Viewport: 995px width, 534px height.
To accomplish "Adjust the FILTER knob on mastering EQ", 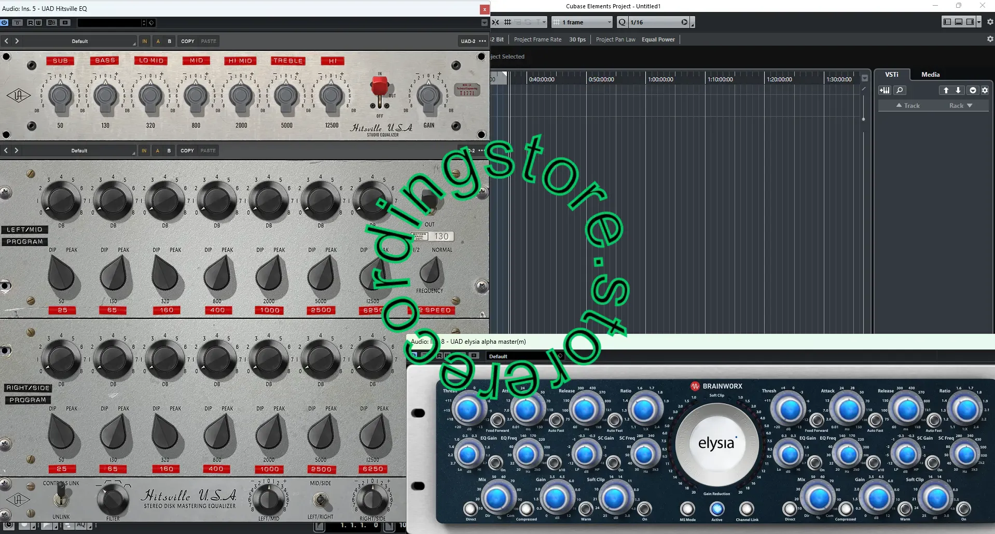I will (113, 500).
